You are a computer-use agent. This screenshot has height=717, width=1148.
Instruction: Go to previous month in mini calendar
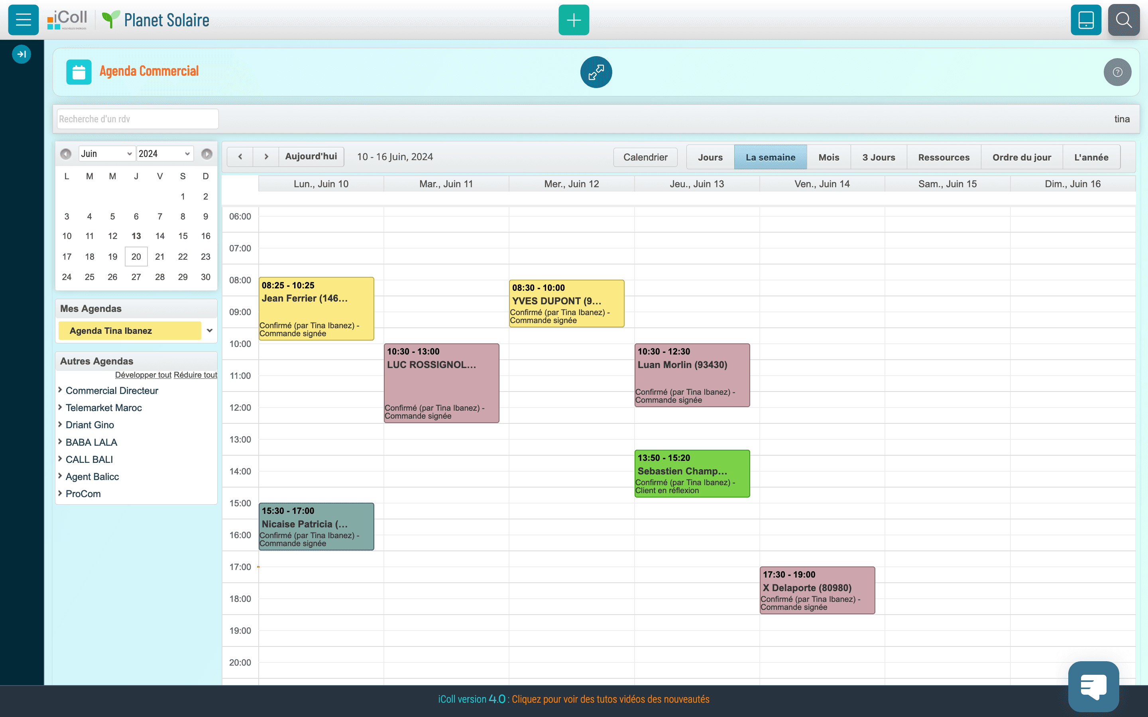click(x=65, y=154)
